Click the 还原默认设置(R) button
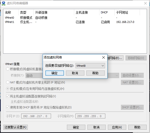The height and width of the screenshot is (133, 150). pyautogui.click(x=15, y=127)
